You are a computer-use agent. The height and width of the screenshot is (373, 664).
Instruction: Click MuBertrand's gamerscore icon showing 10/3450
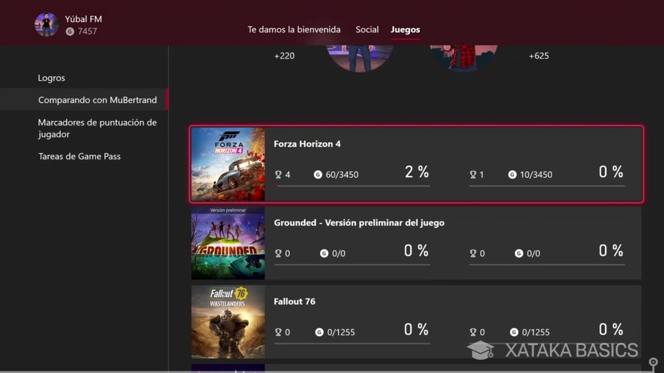512,174
